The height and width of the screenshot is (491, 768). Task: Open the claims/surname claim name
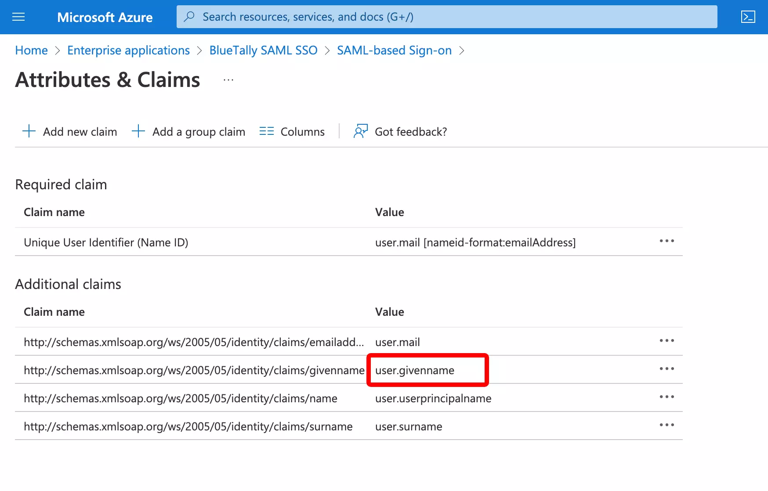point(188,426)
